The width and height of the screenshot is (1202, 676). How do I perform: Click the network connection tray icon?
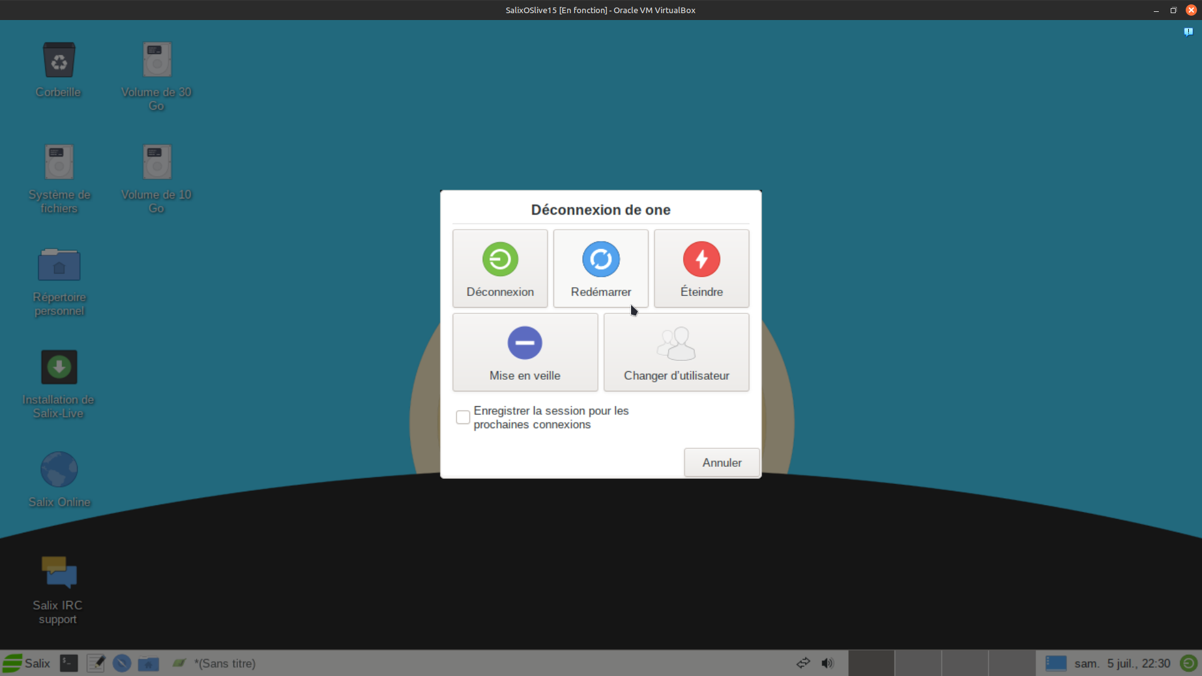coord(803,663)
